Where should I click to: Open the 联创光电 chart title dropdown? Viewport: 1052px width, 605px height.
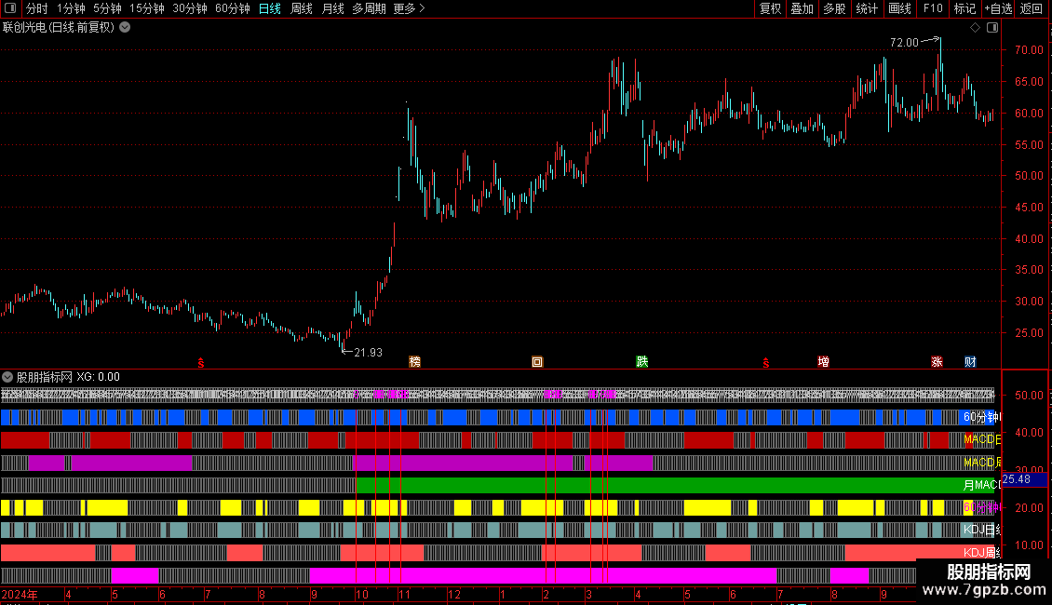[125, 28]
